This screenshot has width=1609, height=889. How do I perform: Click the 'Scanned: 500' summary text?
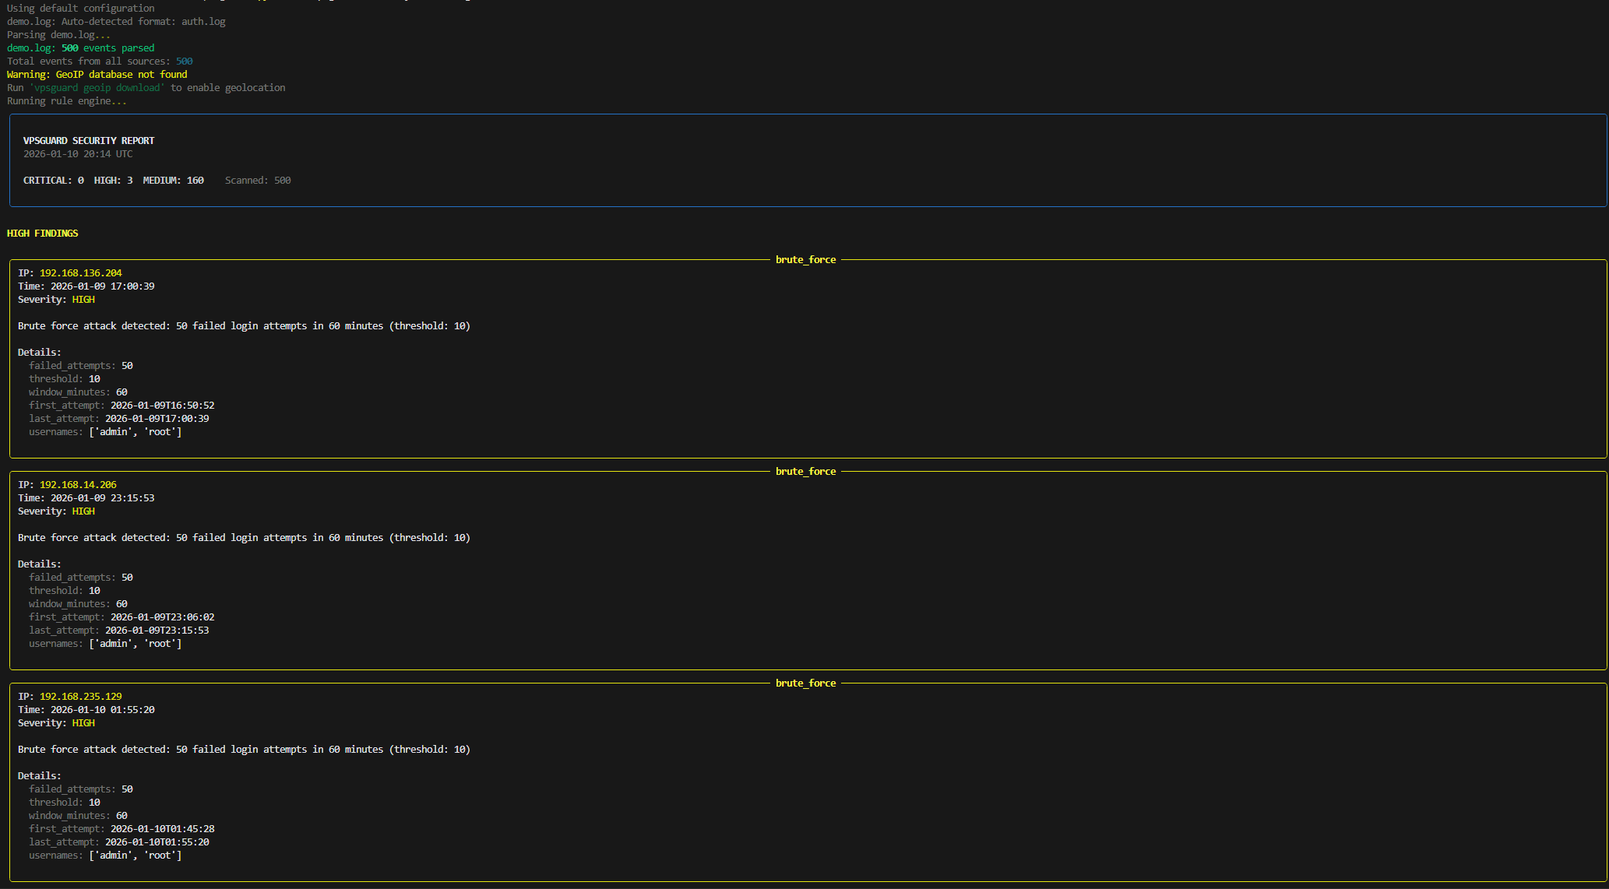tap(258, 181)
